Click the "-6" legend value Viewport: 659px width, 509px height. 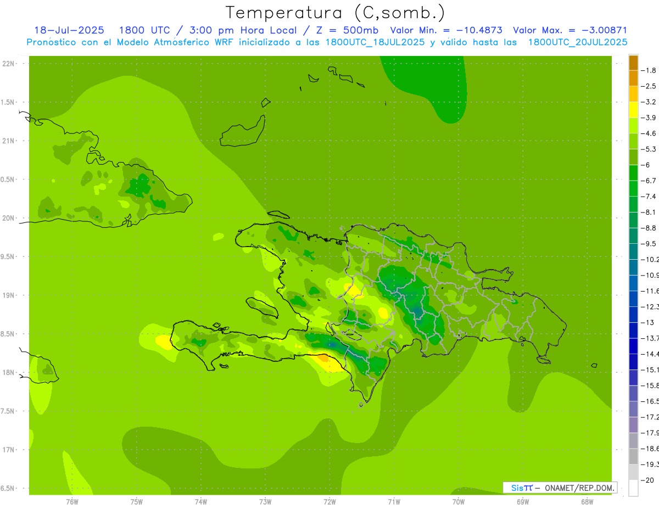pos(646,165)
